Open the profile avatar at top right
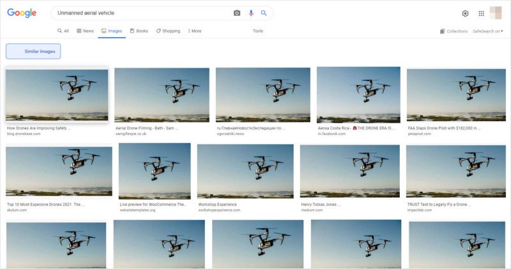Screen dimensions: 511x269 coord(496,13)
